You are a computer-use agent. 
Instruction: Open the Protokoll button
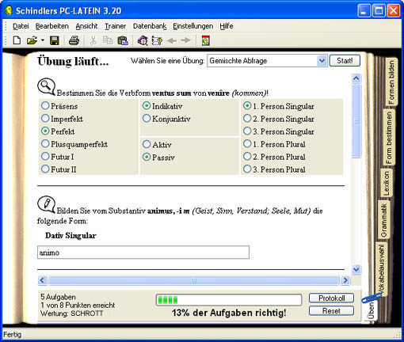(332, 298)
